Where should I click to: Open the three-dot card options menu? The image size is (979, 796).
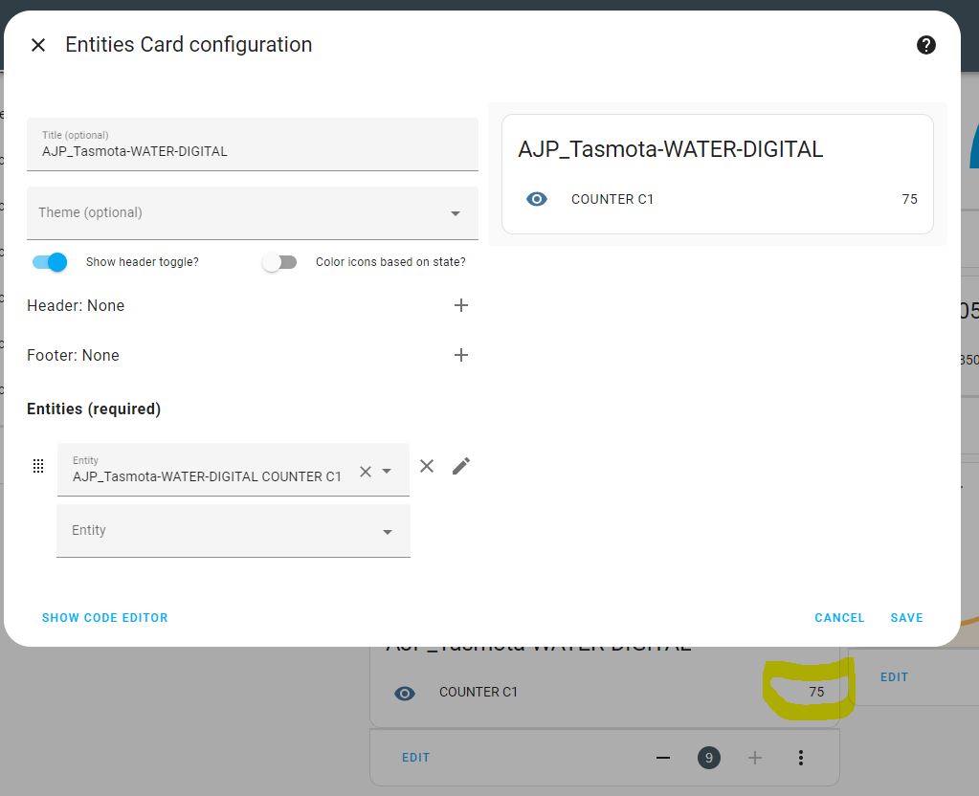pos(800,758)
